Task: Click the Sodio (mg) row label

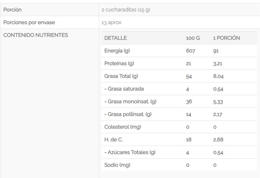Action: (117, 165)
